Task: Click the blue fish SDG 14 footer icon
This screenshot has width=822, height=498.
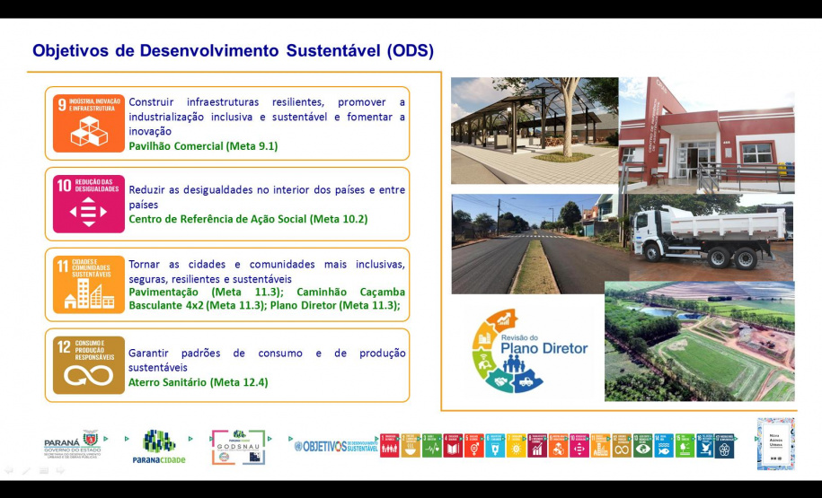Action: click(663, 445)
